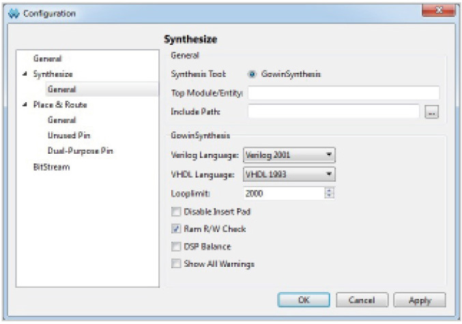The width and height of the screenshot is (462, 324).
Task: Select Dual-Purpose Pin in the tree
Action: click(x=80, y=150)
